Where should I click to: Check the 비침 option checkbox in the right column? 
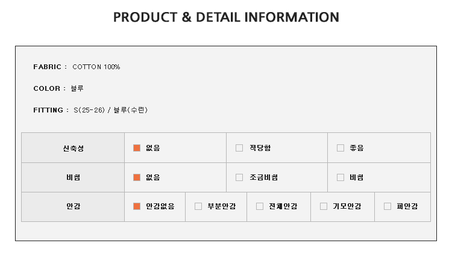click(x=341, y=177)
